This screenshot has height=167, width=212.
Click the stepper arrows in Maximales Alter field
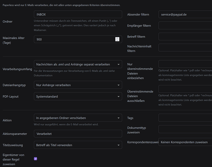point(117,39)
